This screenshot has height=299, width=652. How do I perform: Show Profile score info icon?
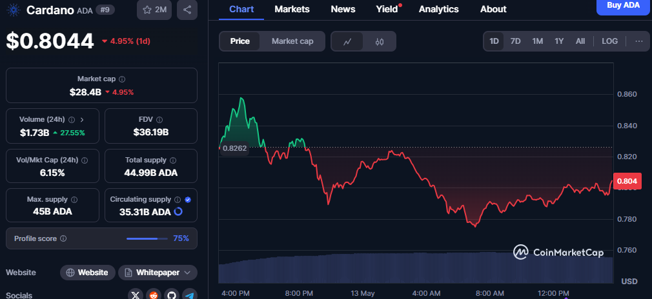[63, 238]
